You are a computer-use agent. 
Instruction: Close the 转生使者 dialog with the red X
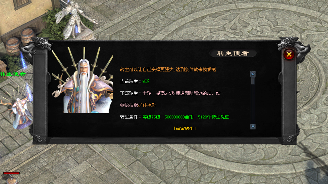[289, 54]
